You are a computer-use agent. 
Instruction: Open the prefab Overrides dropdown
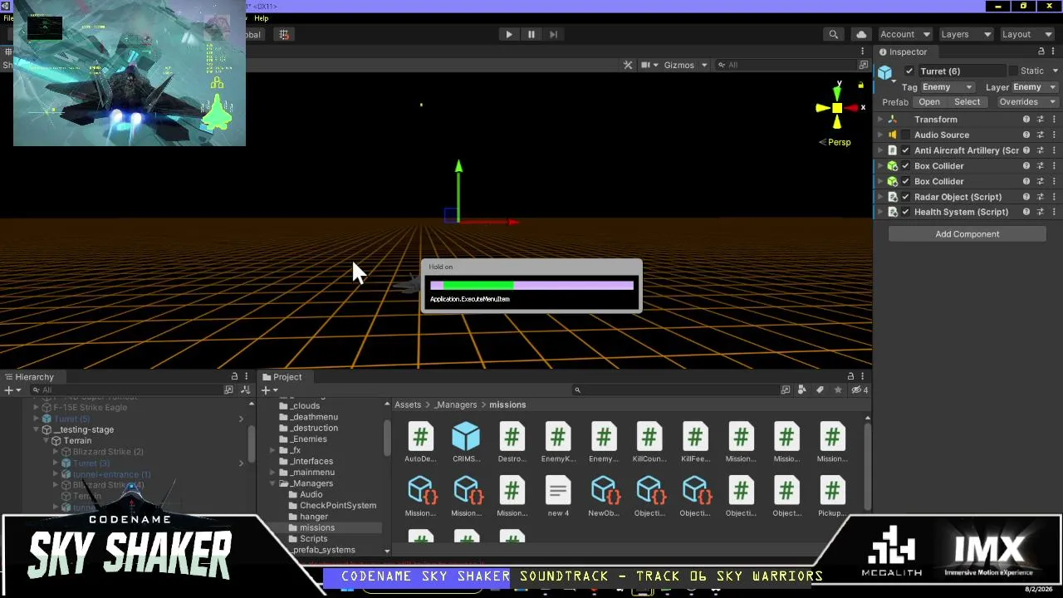(1026, 102)
